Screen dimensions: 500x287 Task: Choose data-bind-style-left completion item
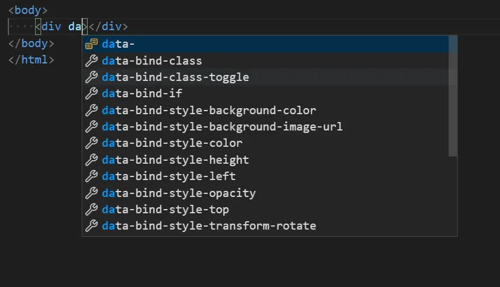coord(169,176)
